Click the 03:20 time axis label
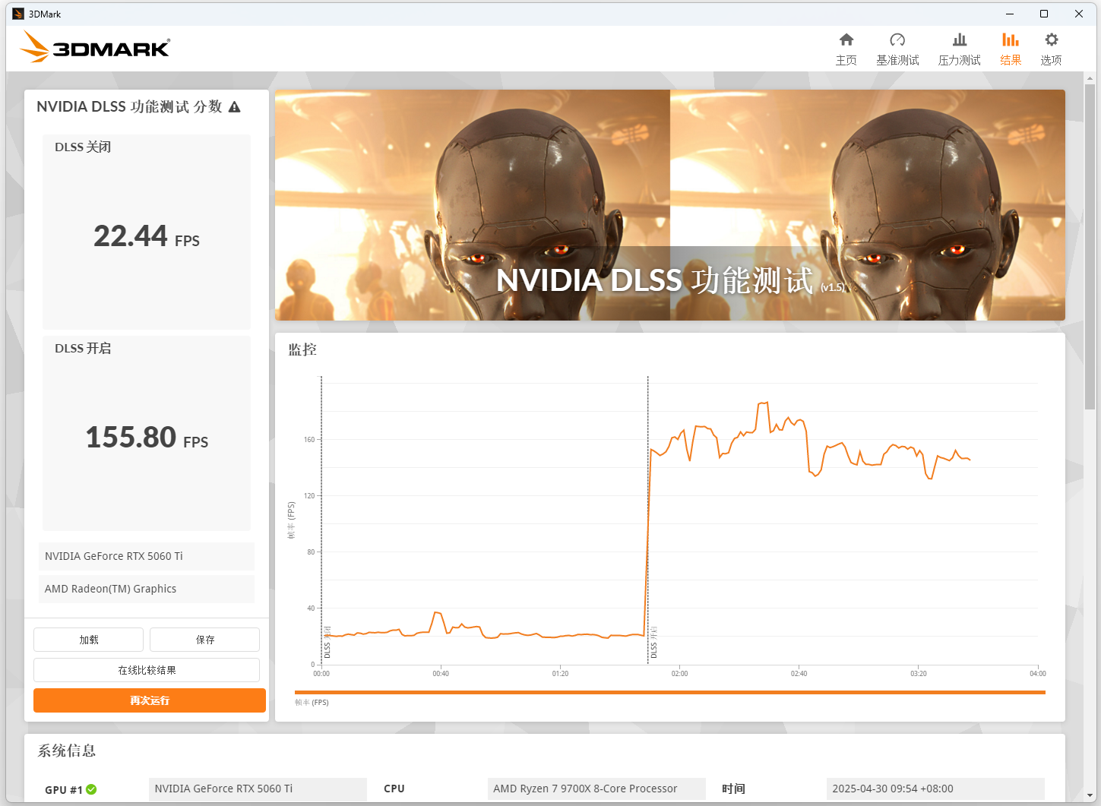The width and height of the screenshot is (1101, 806). click(x=918, y=674)
